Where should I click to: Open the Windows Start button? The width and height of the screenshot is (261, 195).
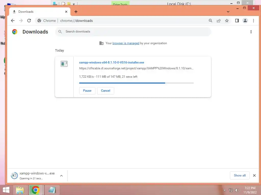pos(6,190)
